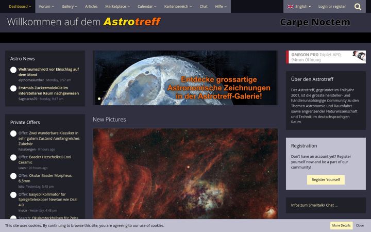Open the moon drawing gallery slideshow banner
Image resolution: width=371 pixels, height=232 pixels.
(185, 78)
